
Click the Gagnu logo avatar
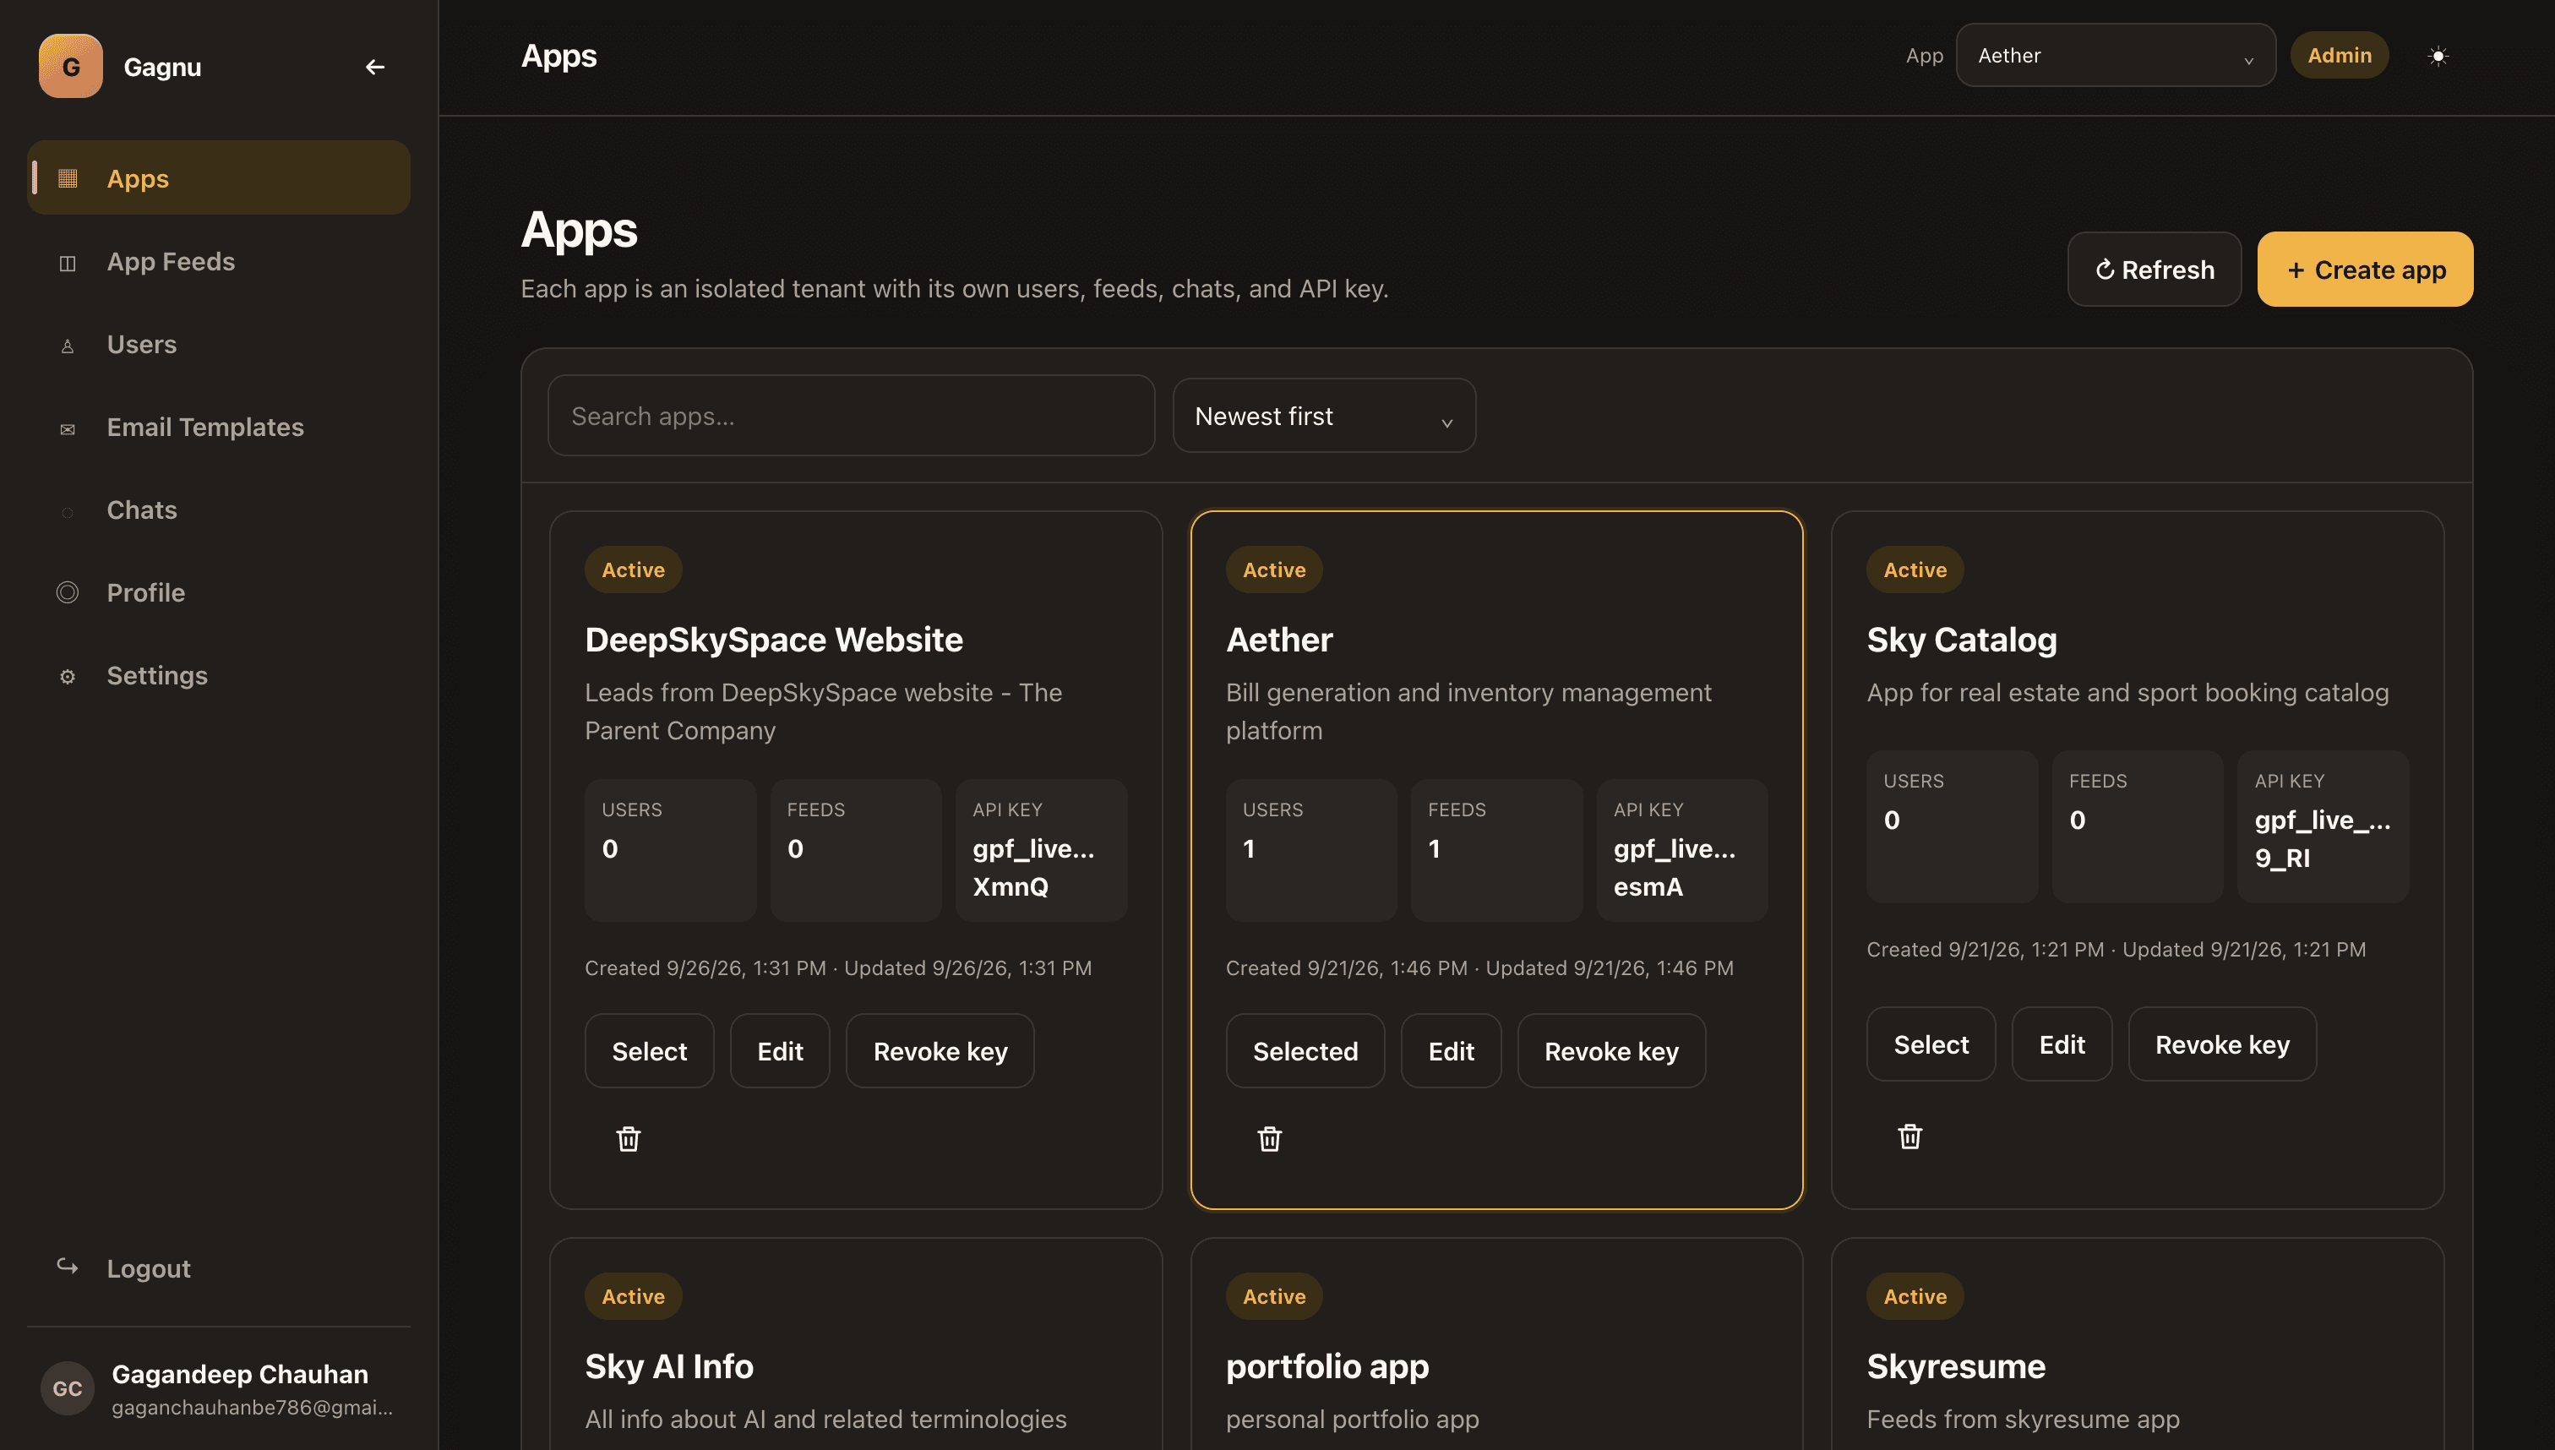71,67
